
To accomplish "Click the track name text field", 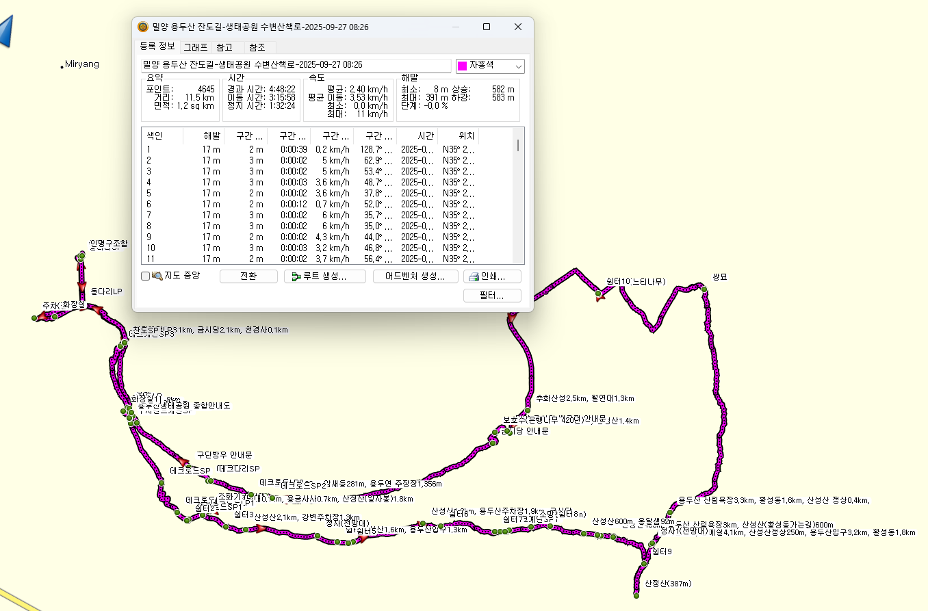I will [296, 66].
